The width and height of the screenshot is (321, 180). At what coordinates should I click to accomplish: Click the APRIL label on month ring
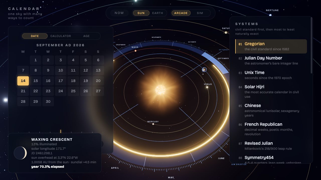pos(115,168)
